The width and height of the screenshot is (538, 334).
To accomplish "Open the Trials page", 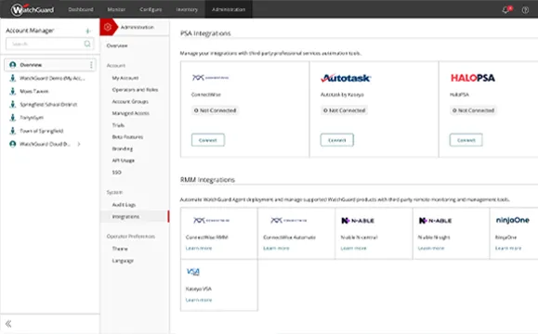I will coord(118,125).
